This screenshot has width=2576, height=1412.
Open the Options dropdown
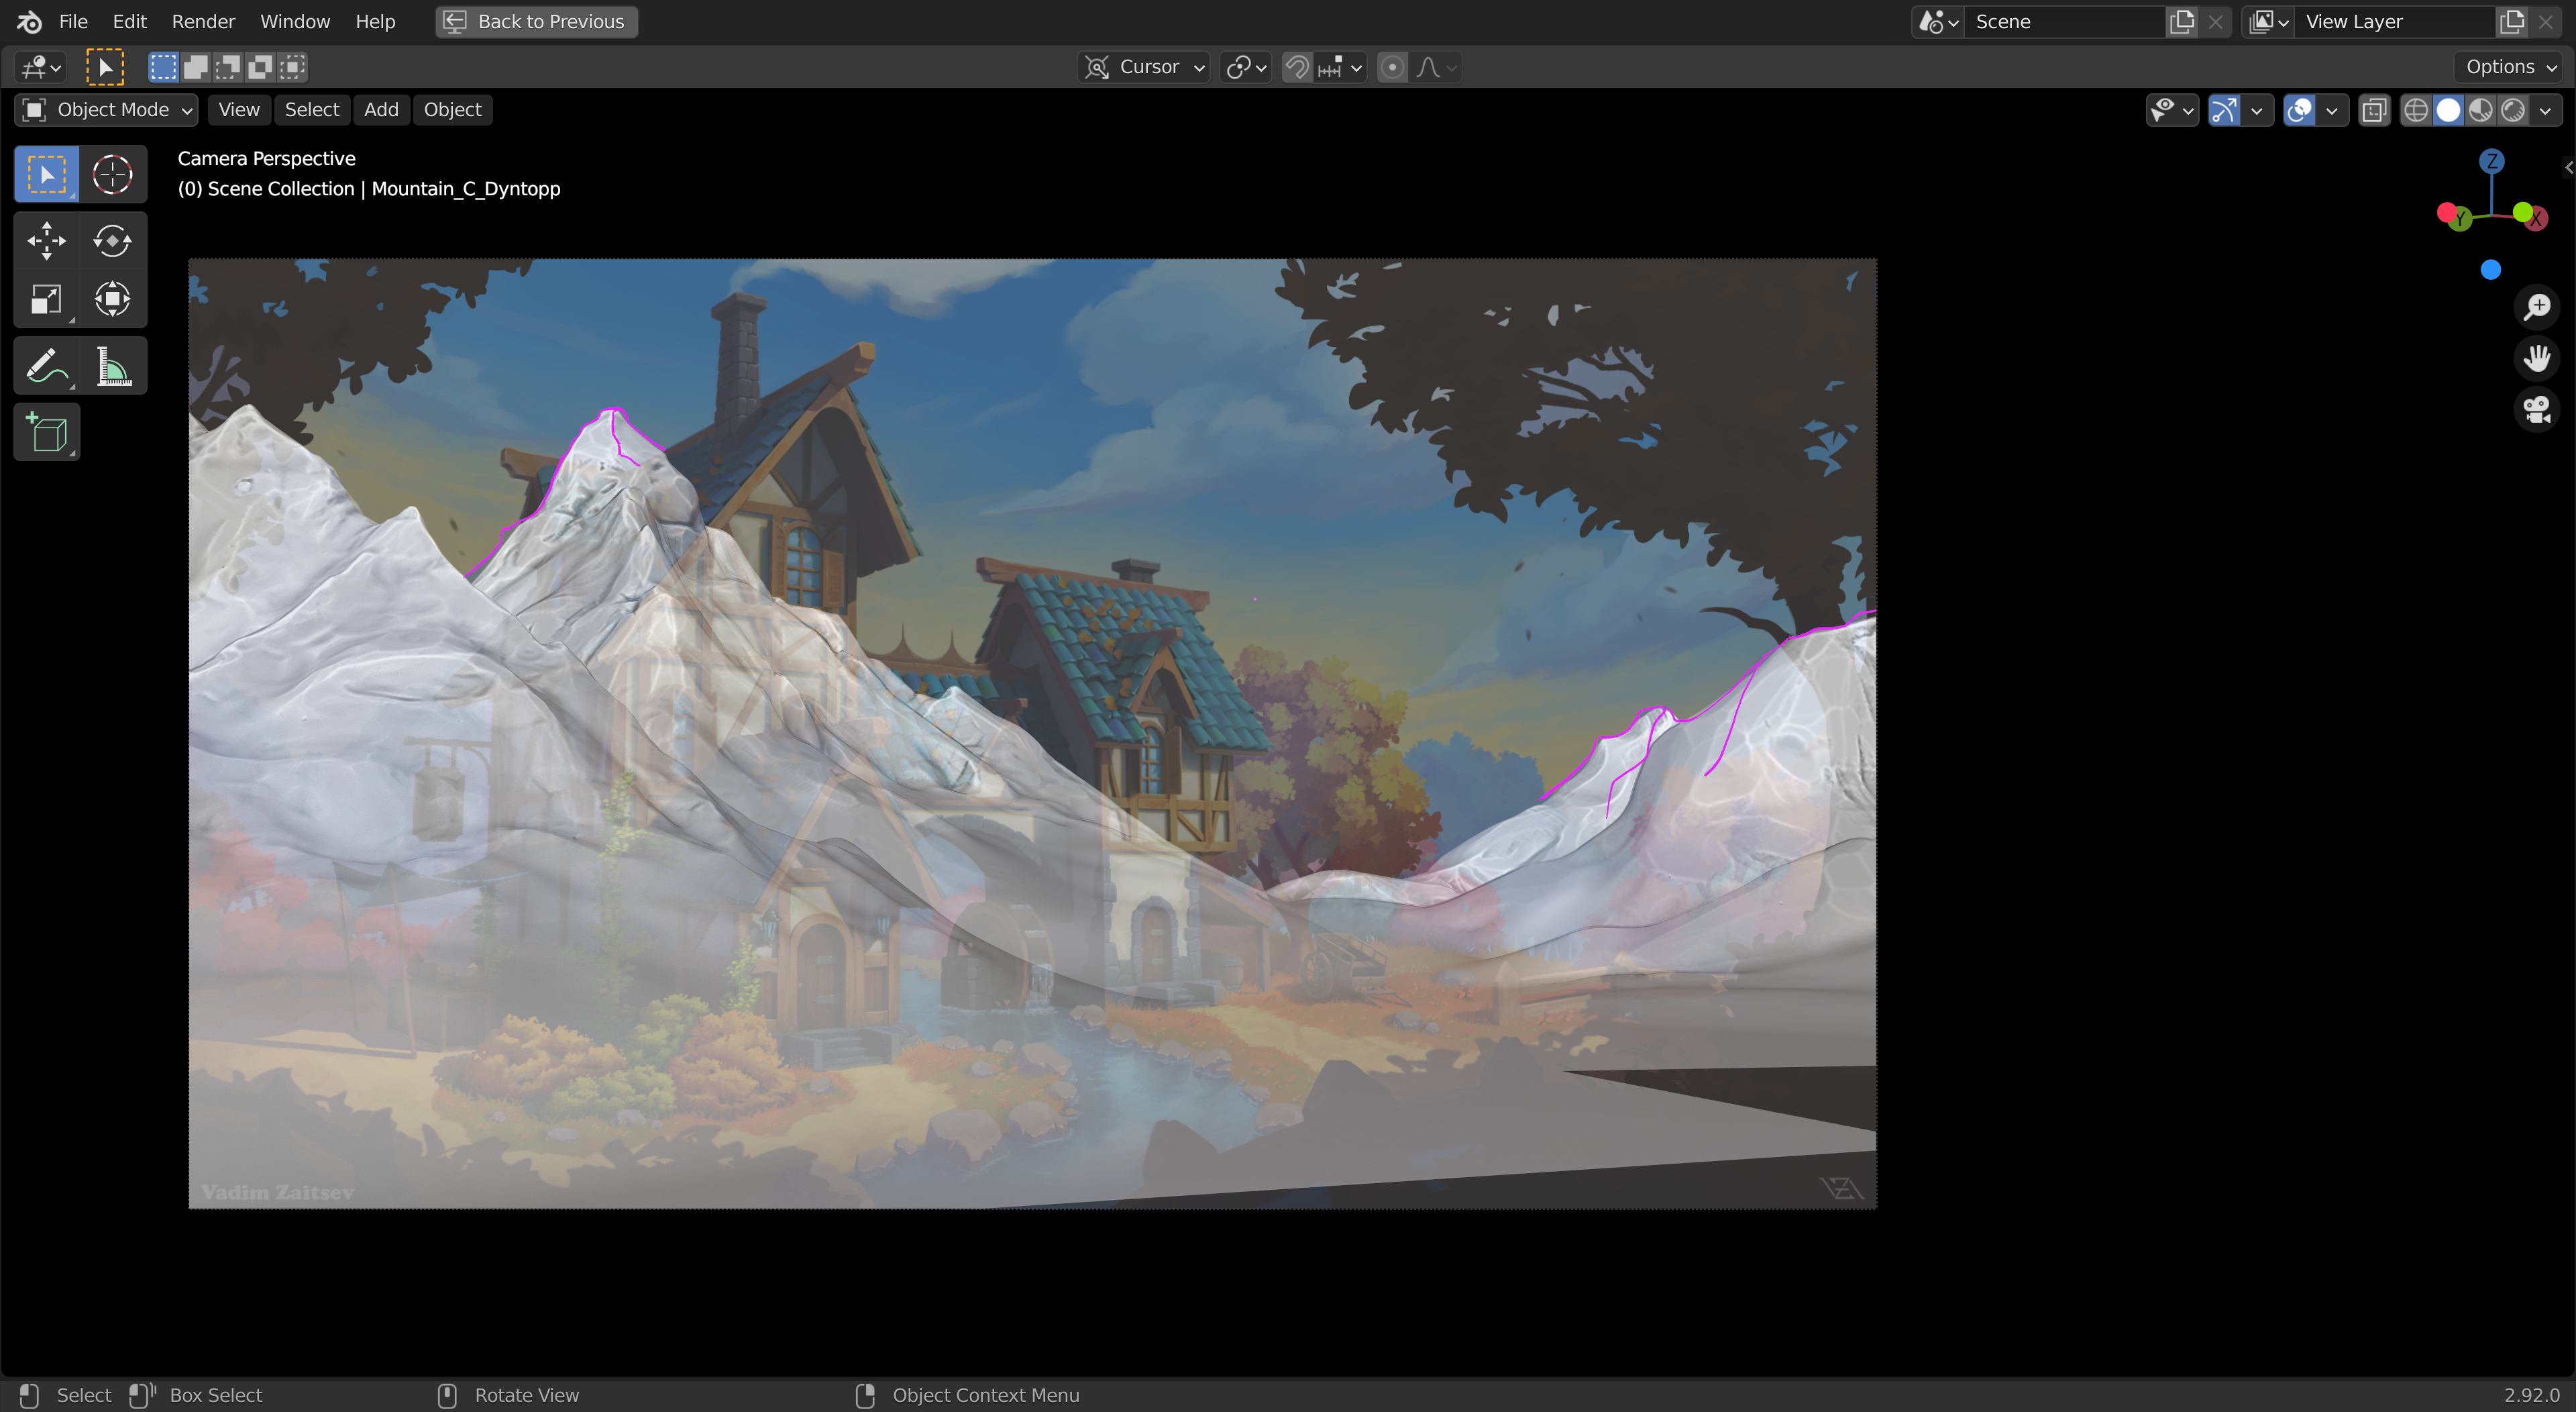[x=2510, y=67]
